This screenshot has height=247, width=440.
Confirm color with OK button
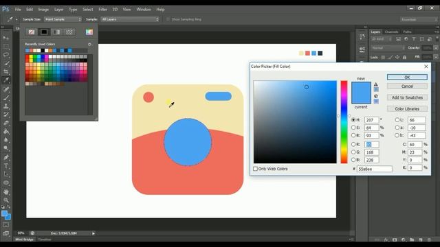tap(407, 77)
